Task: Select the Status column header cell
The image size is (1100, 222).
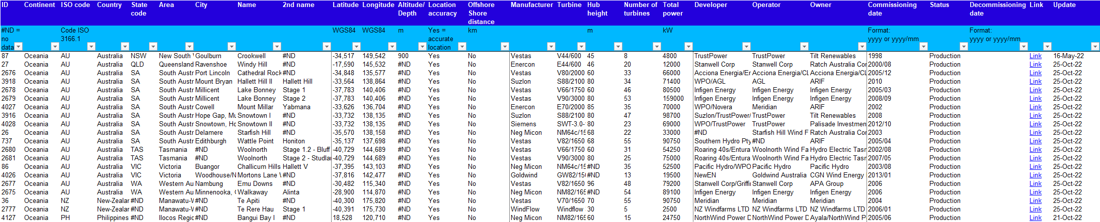Action: [x=948, y=13]
